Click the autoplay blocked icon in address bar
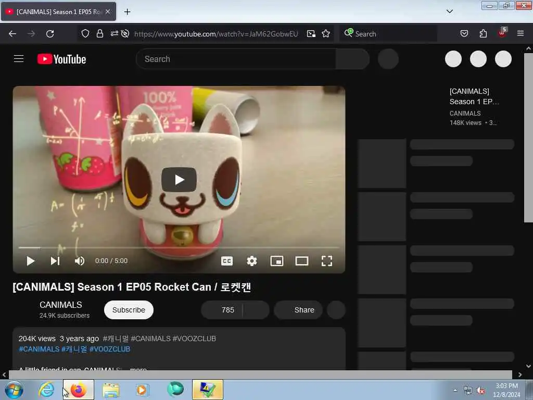This screenshot has height=400, width=533. pos(125,33)
